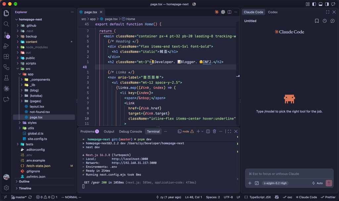Open the Run and Debug view
Viewport: 339px width, 201px height.
coord(6,46)
